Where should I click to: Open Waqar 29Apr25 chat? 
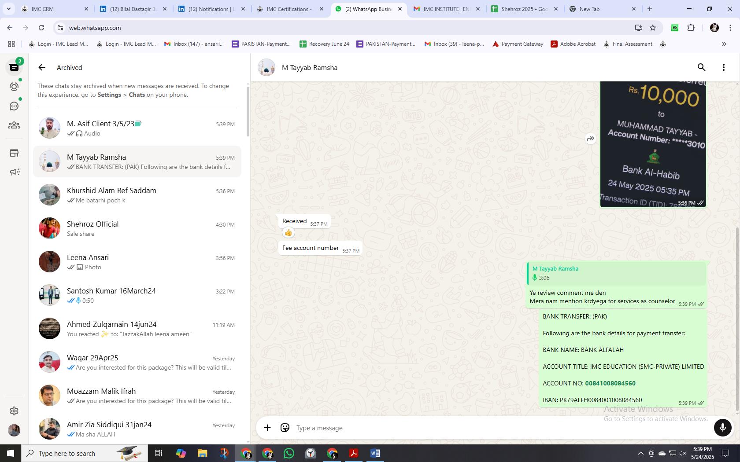pyautogui.click(x=137, y=362)
